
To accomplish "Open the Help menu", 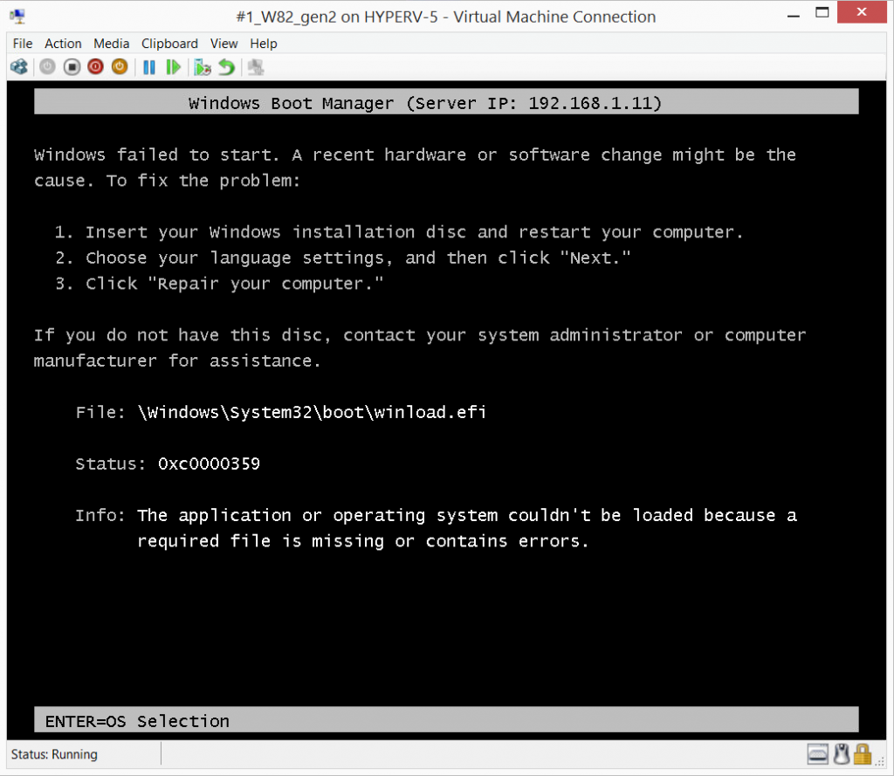I will tap(264, 43).
